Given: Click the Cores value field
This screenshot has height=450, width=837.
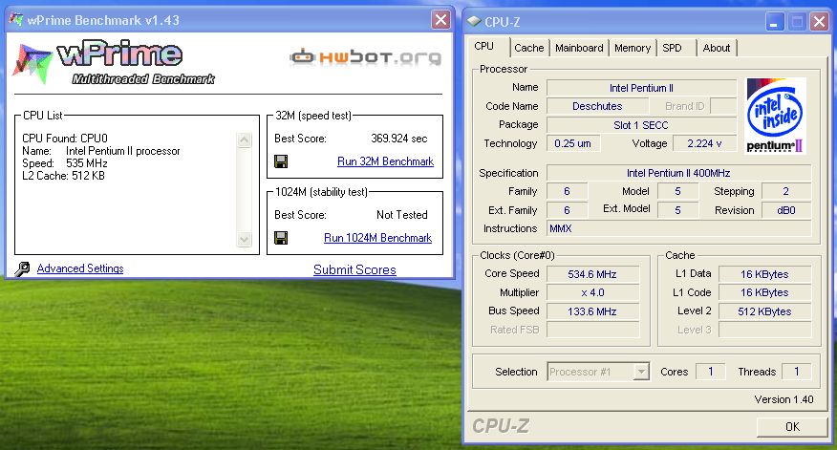Looking at the screenshot, I should point(711,372).
